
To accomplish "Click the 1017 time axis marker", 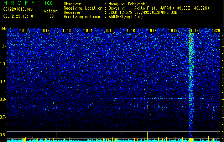I will (x=152, y=31).
